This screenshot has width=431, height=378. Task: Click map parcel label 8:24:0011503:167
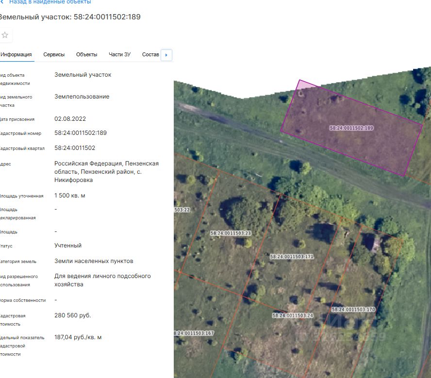point(194,333)
